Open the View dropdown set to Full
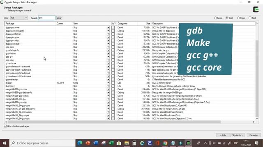The height and width of the screenshot is (147, 263). [19, 18]
